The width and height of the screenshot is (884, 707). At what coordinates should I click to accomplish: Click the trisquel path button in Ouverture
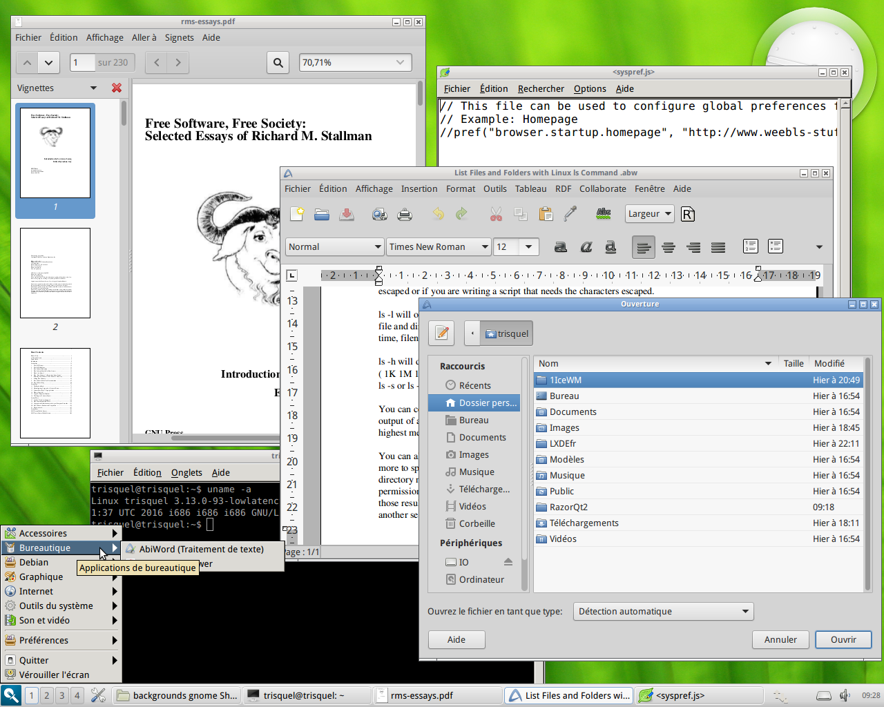(x=506, y=333)
